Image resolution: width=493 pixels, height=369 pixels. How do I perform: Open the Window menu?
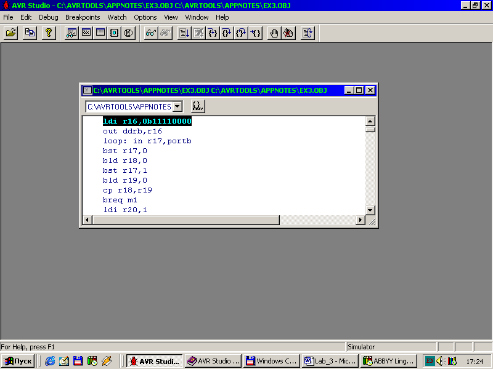click(x=197, y=17)
